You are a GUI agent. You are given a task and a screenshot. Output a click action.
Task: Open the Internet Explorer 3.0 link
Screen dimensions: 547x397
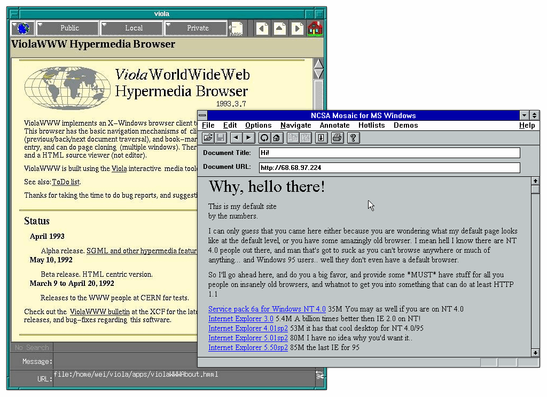pyautogui.click(x=241, y=319)
